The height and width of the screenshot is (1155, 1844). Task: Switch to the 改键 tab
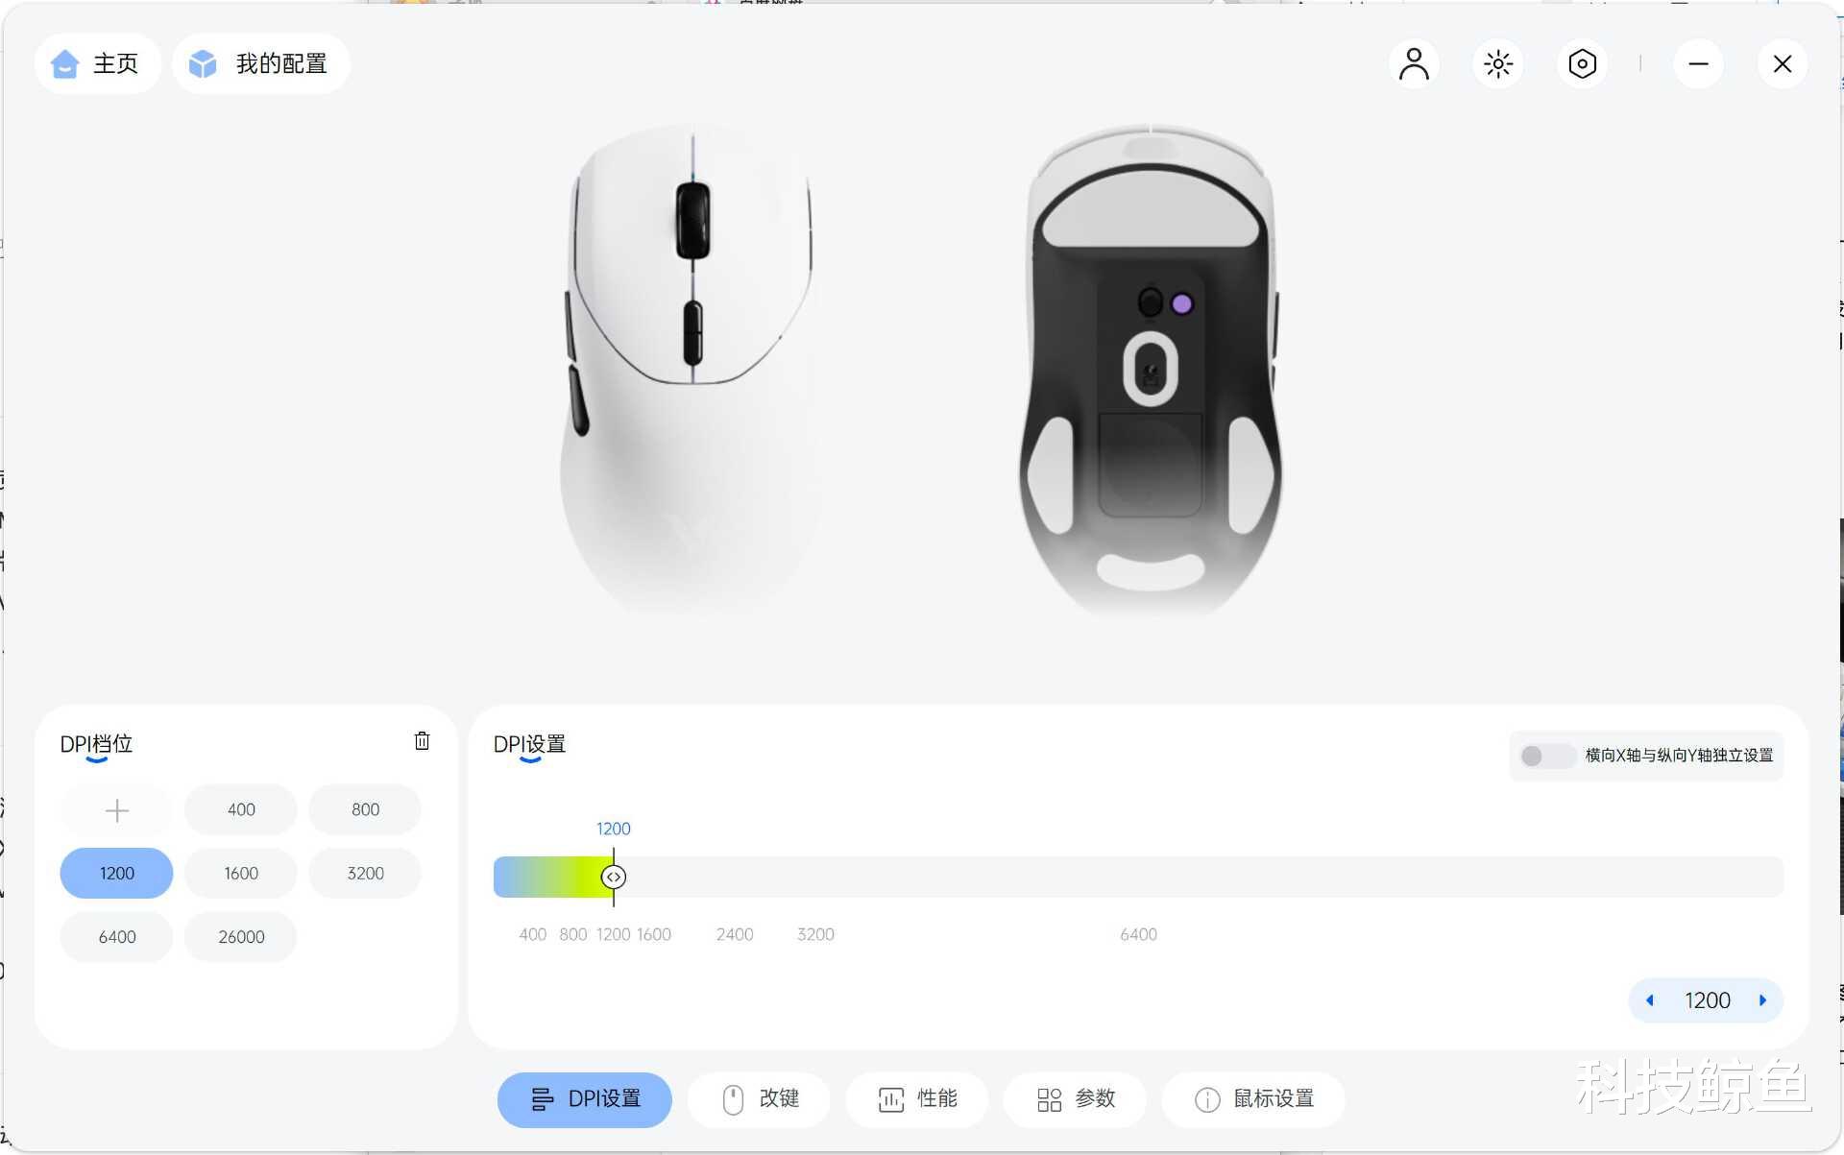tap(760, 1099)
